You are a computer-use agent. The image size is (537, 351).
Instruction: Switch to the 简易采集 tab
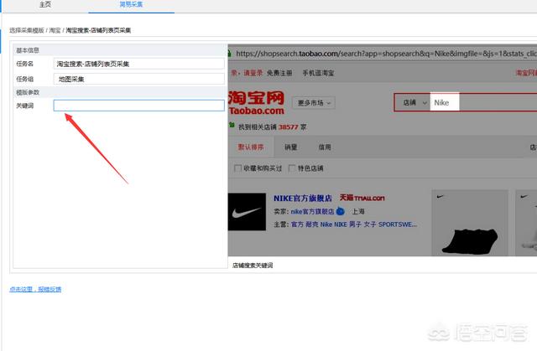(x=131, y=4)
